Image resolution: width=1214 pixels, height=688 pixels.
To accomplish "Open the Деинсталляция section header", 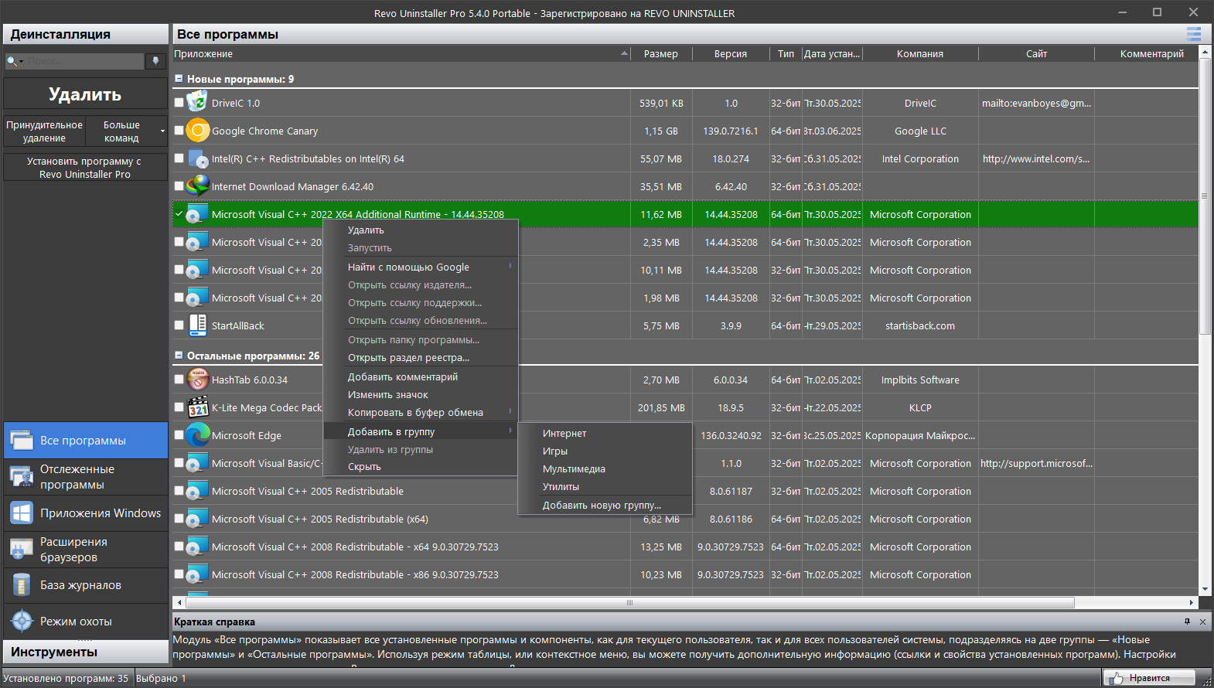I will pos(85,34).
